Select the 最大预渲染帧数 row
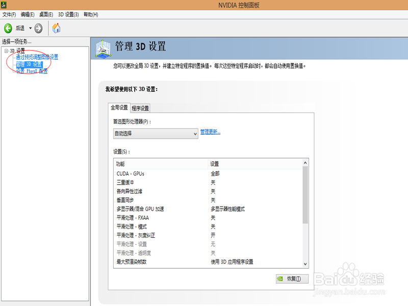The height and width of the screenshot is (306, 408). 208,262
